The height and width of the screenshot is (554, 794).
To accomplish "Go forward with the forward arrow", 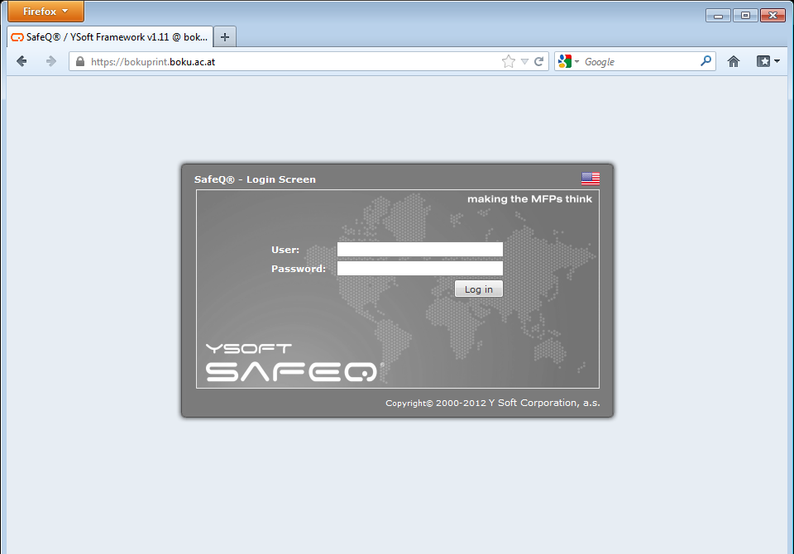I will point(50,61).
